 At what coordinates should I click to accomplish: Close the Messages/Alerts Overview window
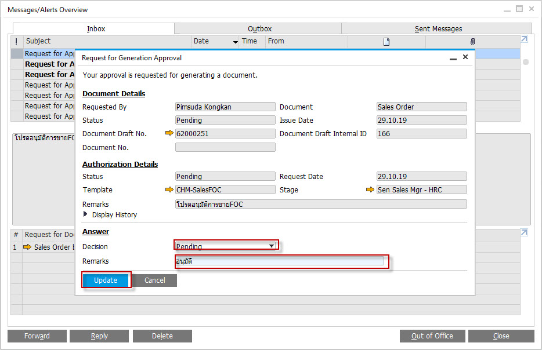click(x=532, y=9)
